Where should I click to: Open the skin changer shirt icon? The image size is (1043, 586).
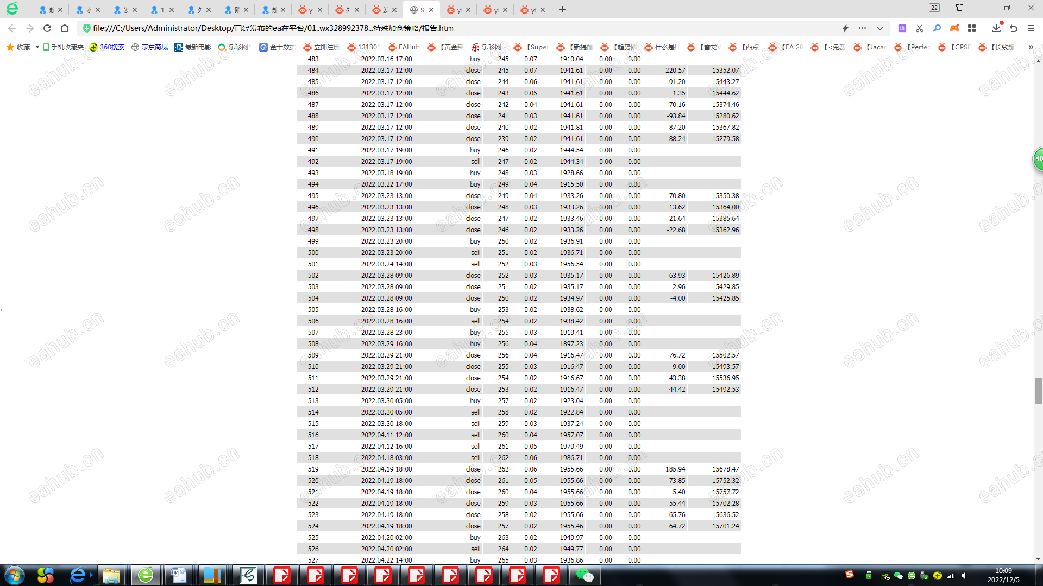point(959,8)
